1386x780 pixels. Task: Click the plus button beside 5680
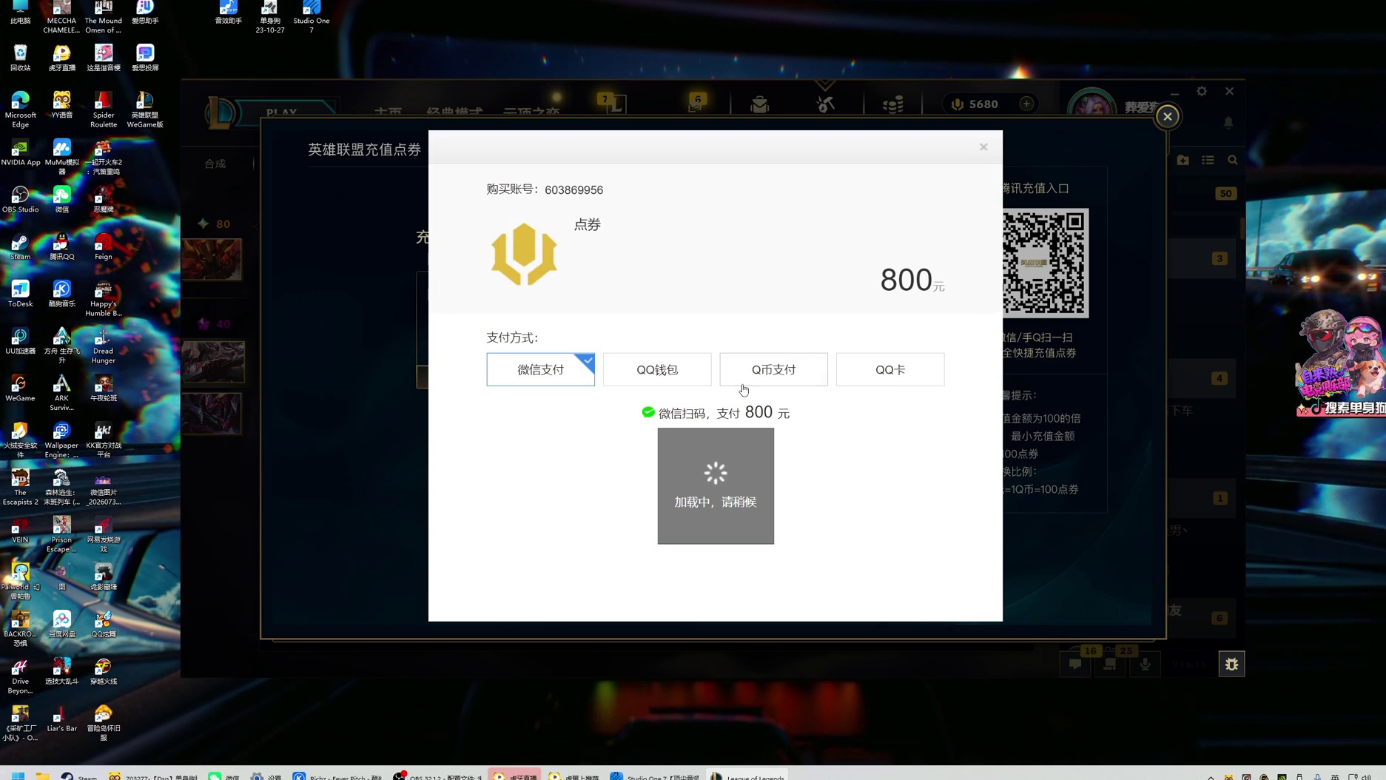point(1026,104)
